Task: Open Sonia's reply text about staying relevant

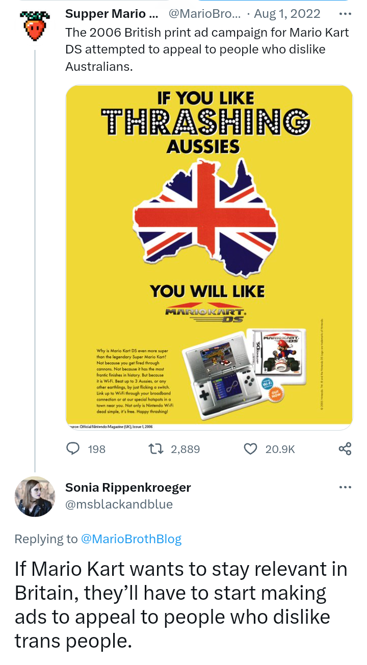Action: click(181, 605)
